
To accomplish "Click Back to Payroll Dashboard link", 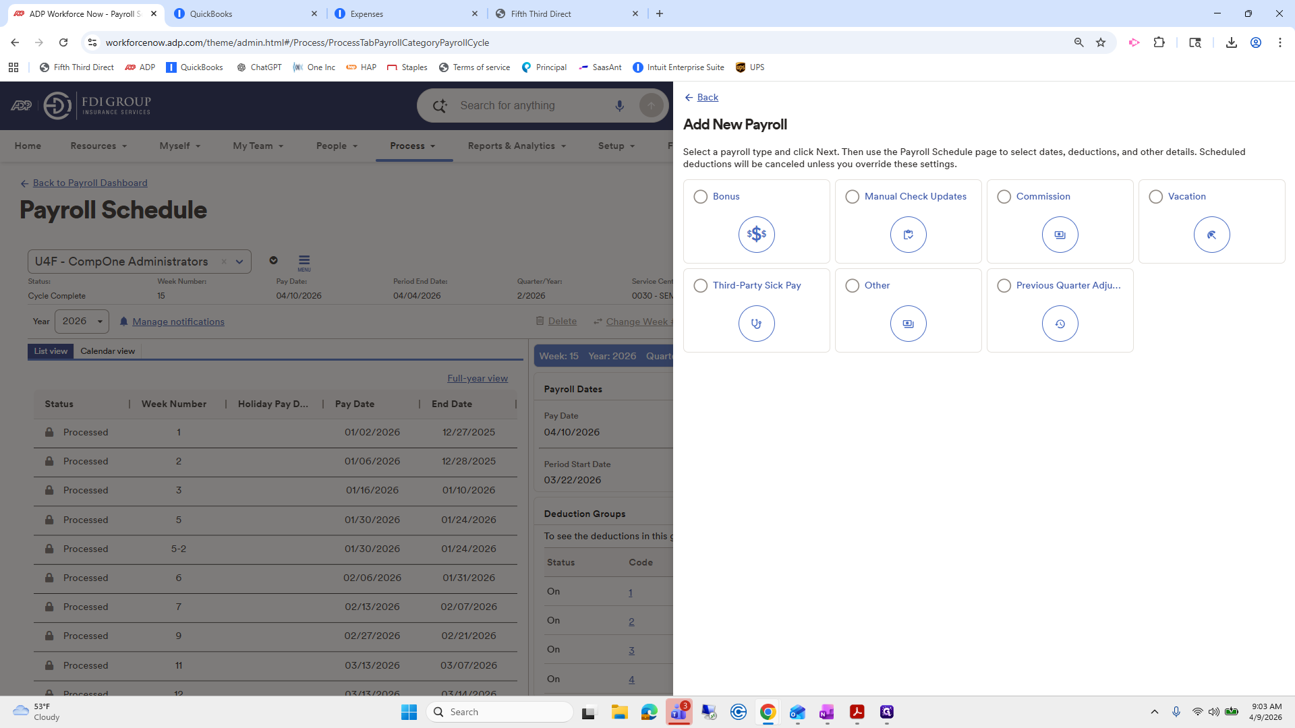I will tap(90, 183).
